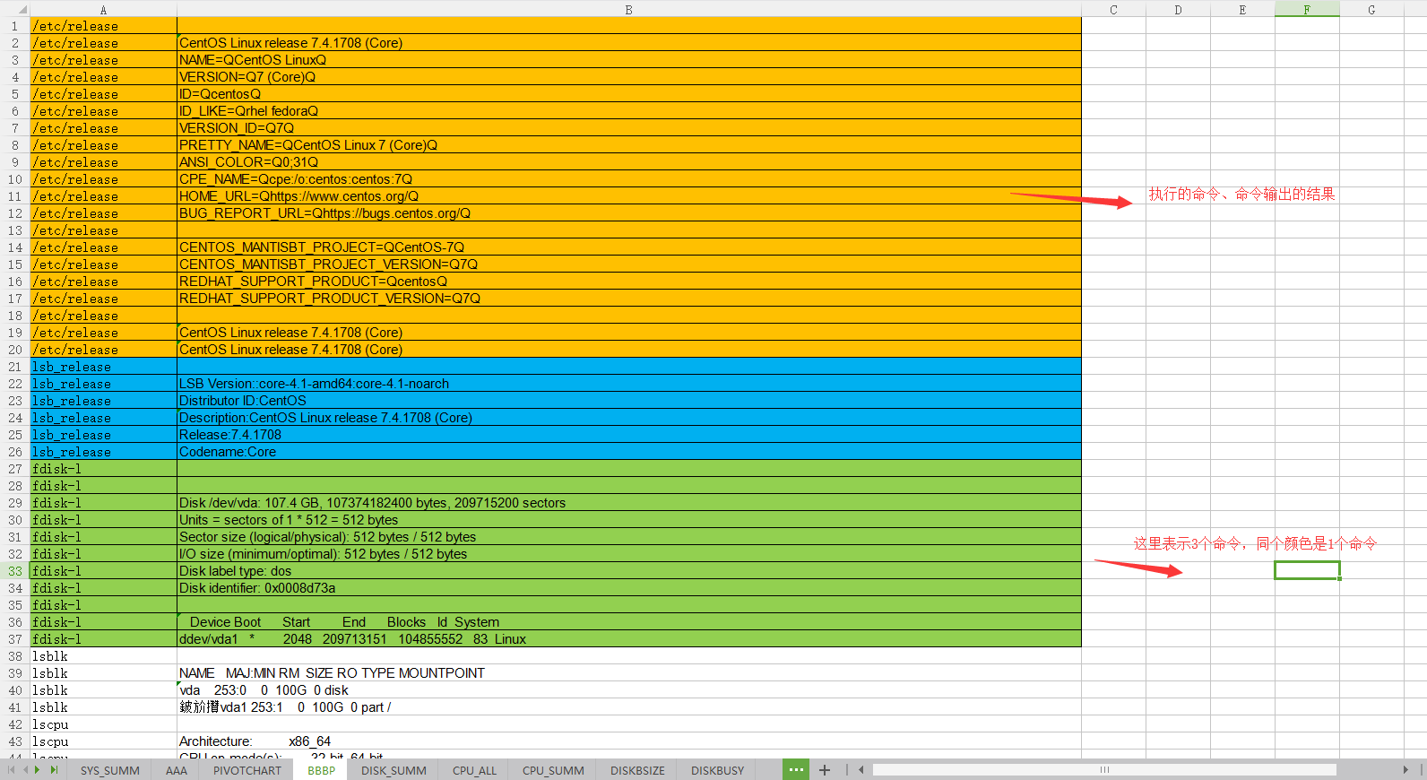Open the DISK_SUMM sheet tab

394,770
